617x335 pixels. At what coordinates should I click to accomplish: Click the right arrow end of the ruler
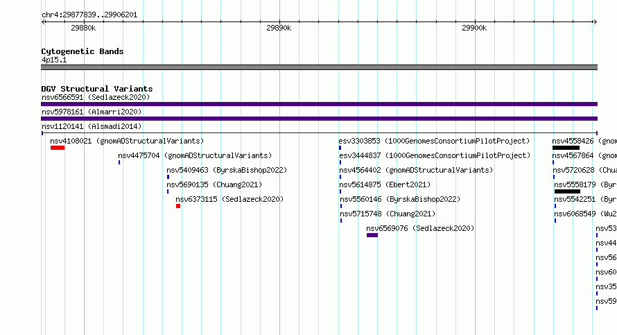click(x=595, y=22)
